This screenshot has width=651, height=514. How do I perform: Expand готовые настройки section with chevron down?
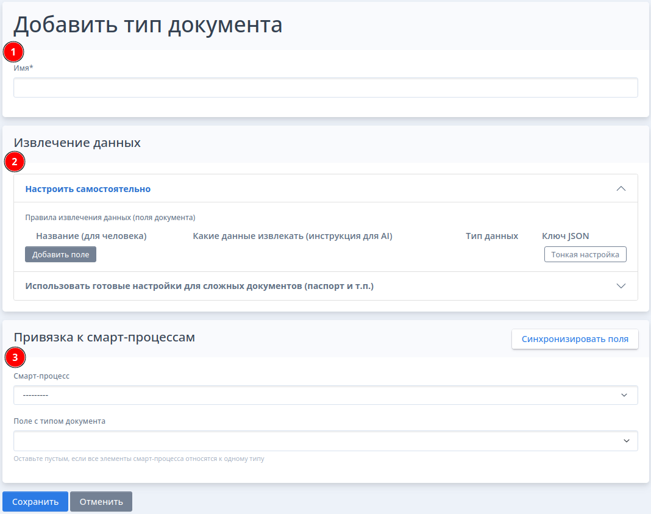pos(621,286)
